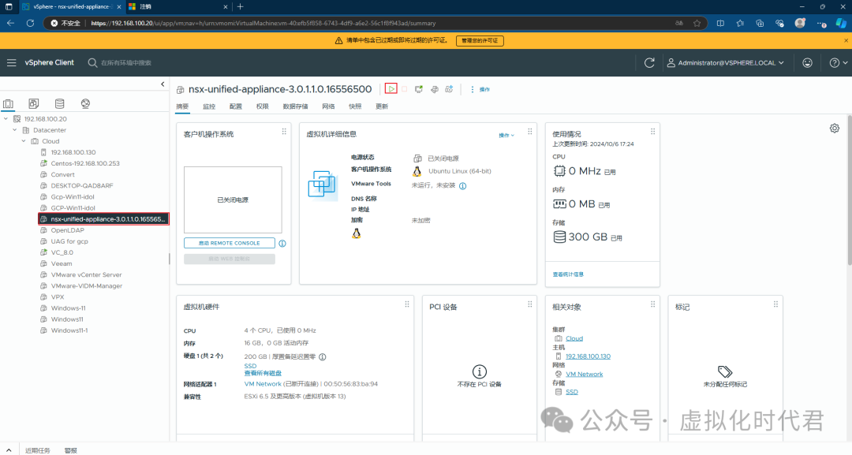This screenshot has height=455, width=852.
Task: Power on the VM with green play icon
Action: 391,89
